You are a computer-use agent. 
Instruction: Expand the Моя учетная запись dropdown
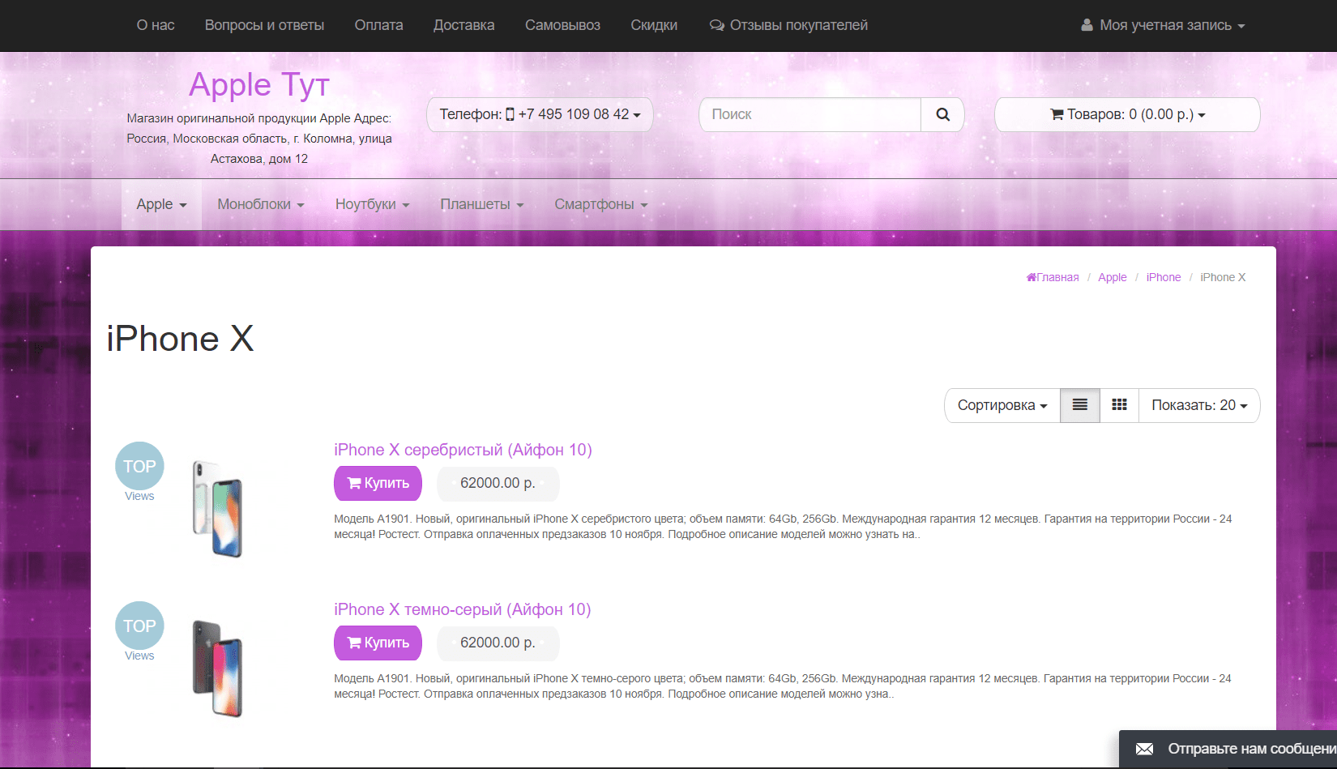[1163, 24]
